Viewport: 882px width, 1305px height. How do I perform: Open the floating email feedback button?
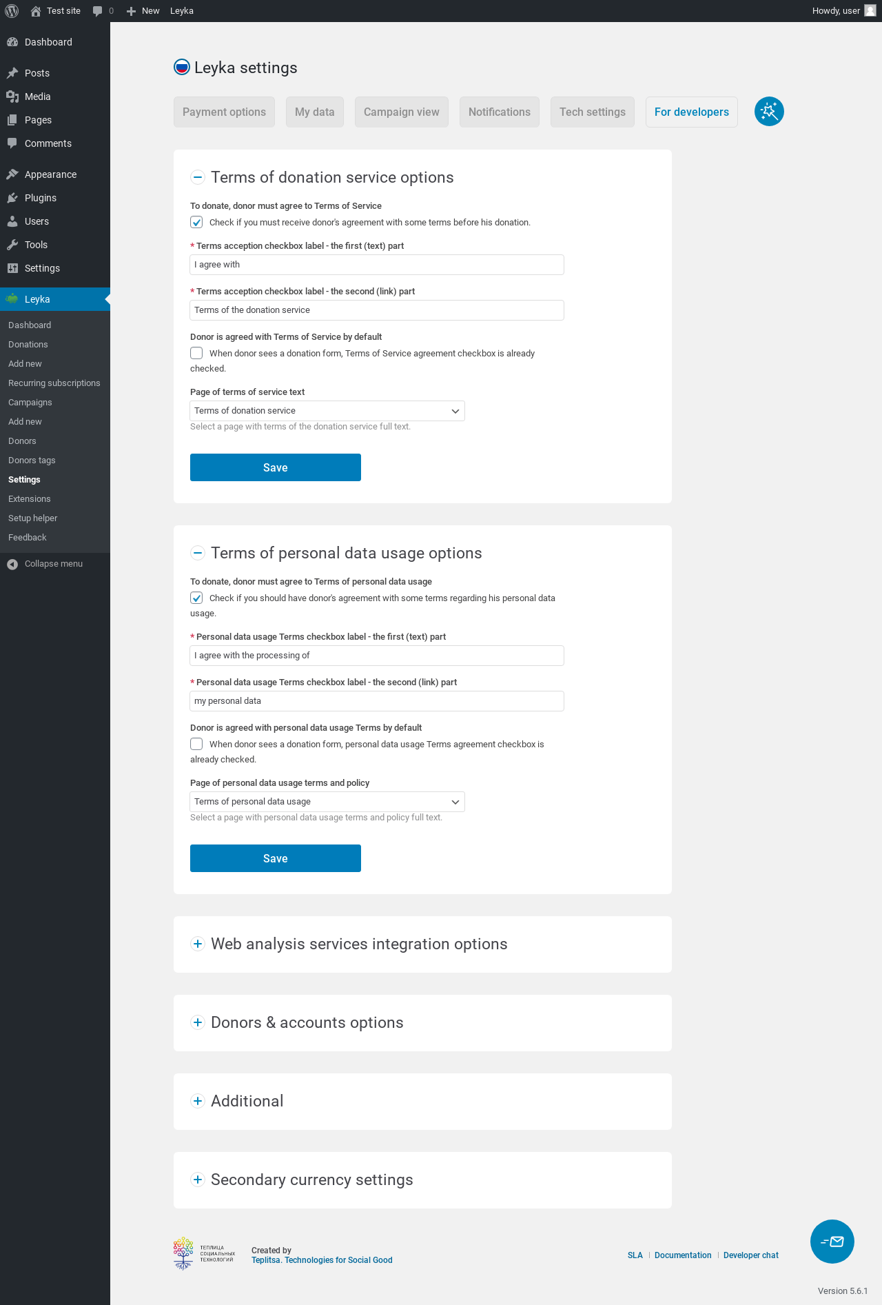click(832, 1242)
